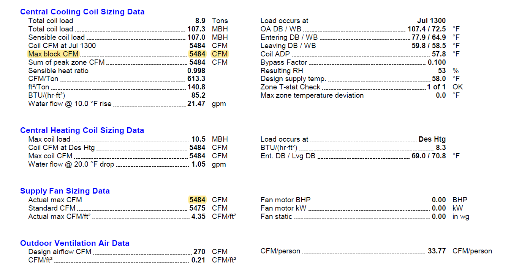Select the 0.998 sensible heat ratio value
The image size is (511, 264).
[x=196, y=71]
